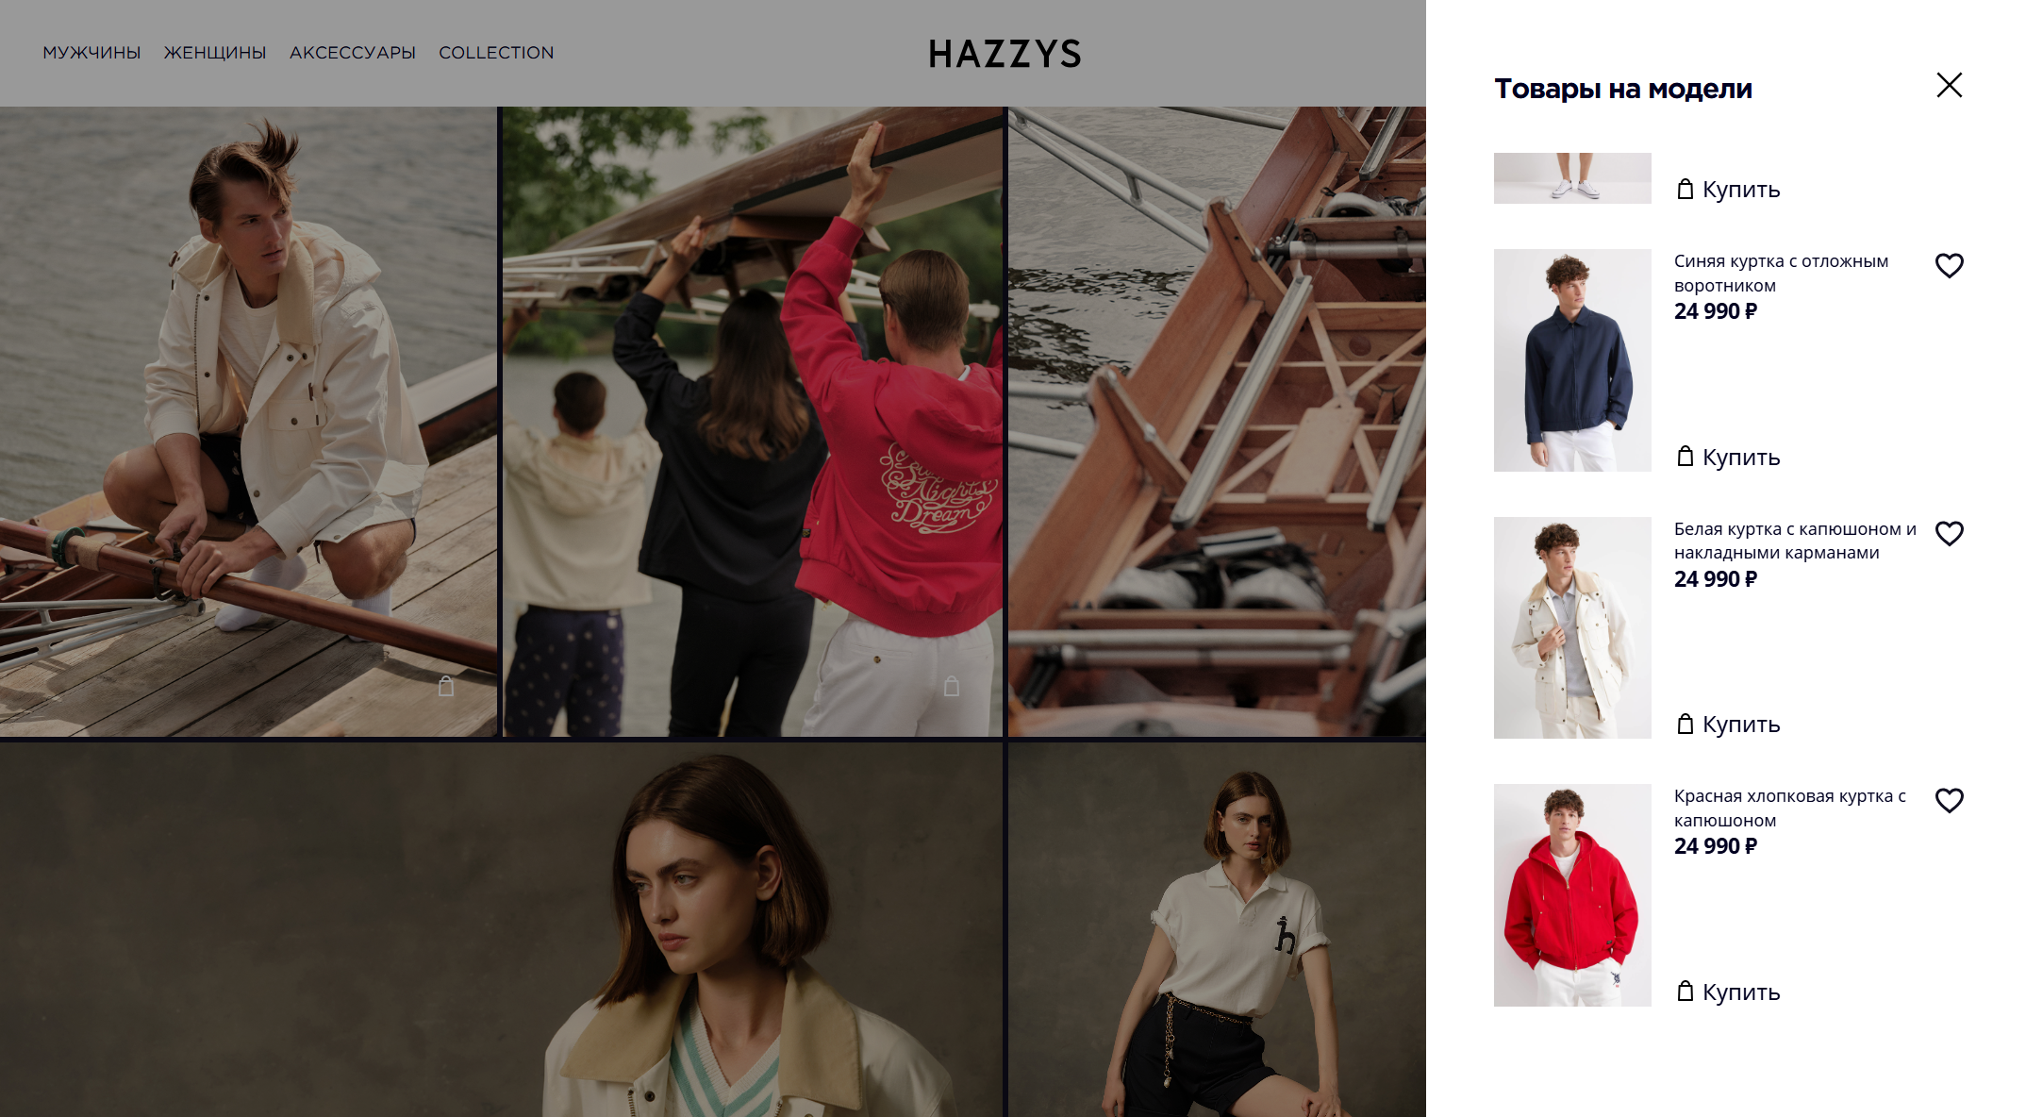
Task: Click the shopping bag icon on the rower photo
Action: pos(446,686)
